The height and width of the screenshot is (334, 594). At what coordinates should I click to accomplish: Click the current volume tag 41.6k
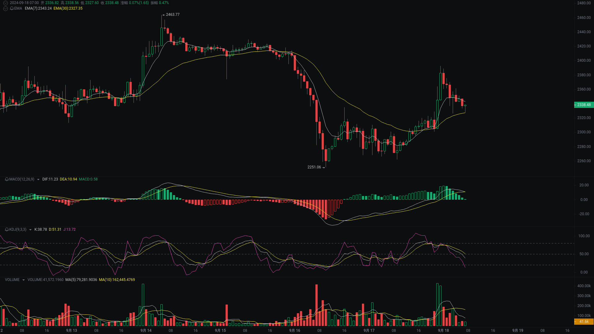tap(584, 322)
